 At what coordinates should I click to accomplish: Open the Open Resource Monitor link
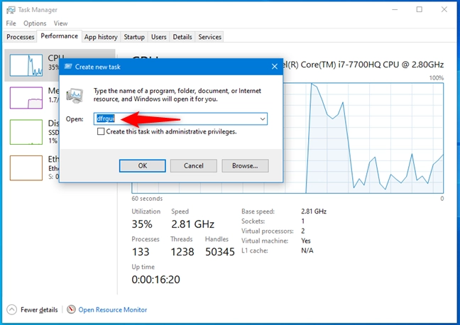click(113, 310)
